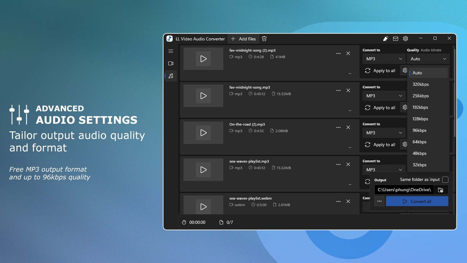The width and height of the screenshot is (467, 263).
Task: Click the flashlight icon in title bar
Action: [386, 39]
